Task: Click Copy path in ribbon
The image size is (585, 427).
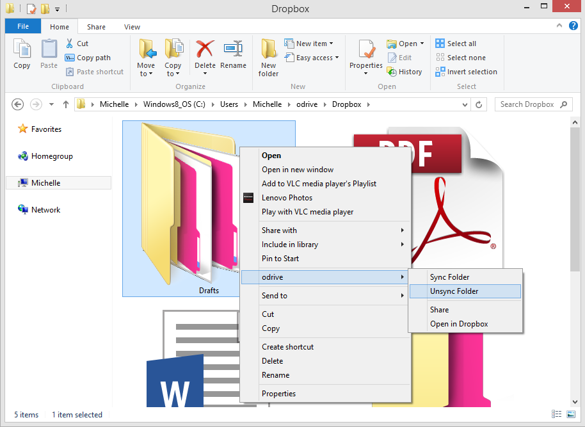Action: pyautogui.click(x=88, y=58)
